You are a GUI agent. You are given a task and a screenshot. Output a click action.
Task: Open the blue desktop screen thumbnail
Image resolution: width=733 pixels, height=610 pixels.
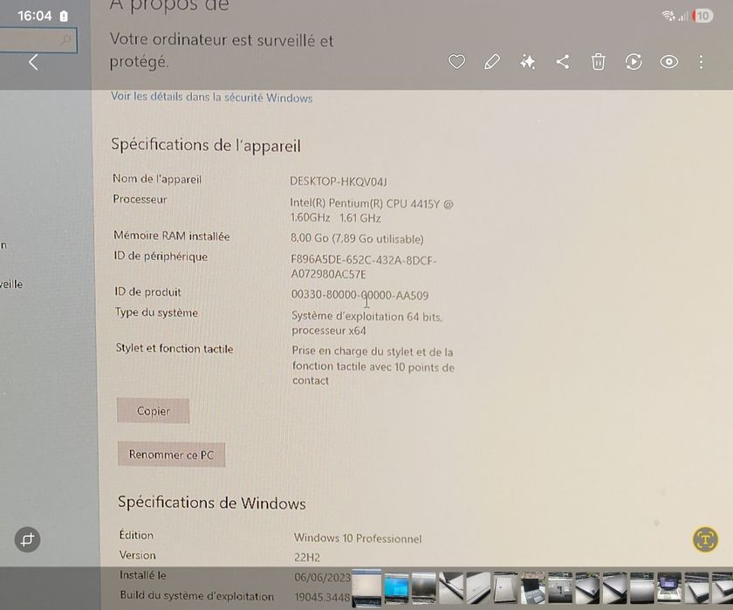pos(396,587)
